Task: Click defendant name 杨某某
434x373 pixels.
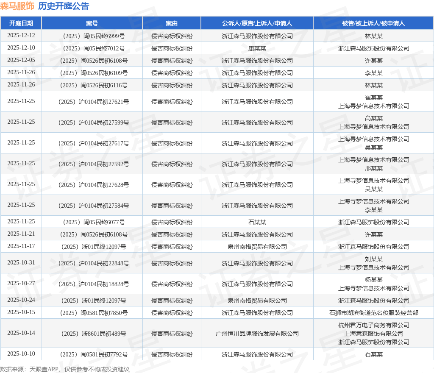Action: pyautogui.click(x=374, y=280)
